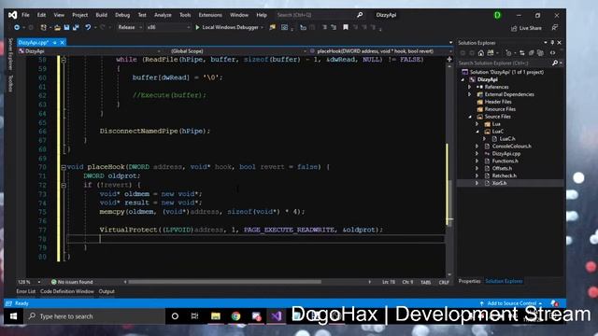The height and width of the screenshot is (336, 598).
Task: Open the Global Scope dropdown
Action: (x=237, y=51)
